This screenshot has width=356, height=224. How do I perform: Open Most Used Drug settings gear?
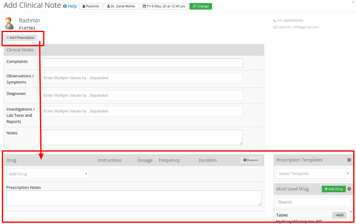349,189
